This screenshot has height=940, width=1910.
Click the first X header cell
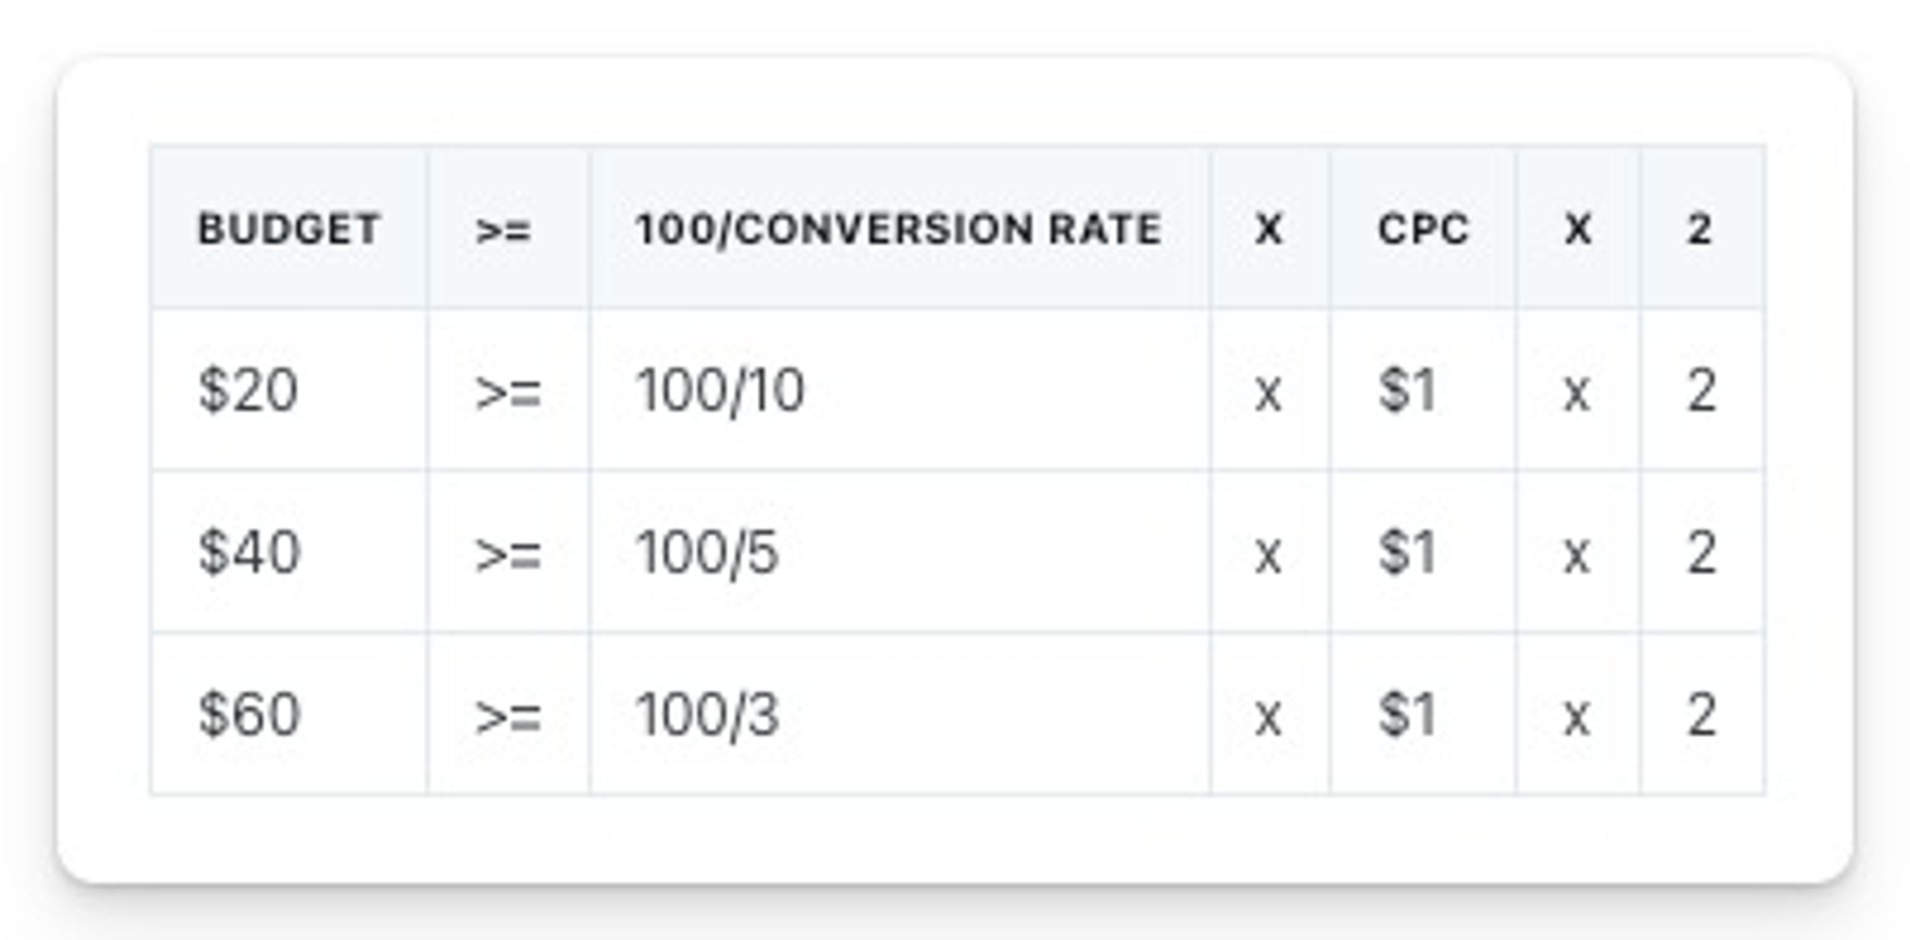1269,229
